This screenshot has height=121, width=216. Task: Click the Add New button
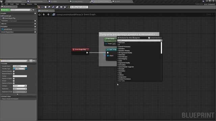pyautogui.click(x=5, y=10)
